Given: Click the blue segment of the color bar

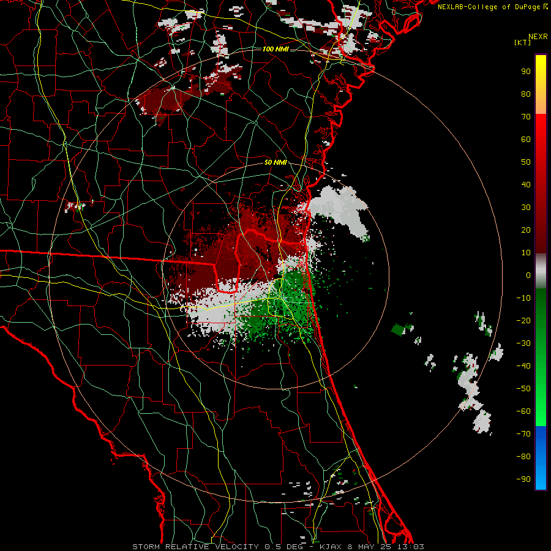Looking at the screenshot, I should tap(541, 458).
